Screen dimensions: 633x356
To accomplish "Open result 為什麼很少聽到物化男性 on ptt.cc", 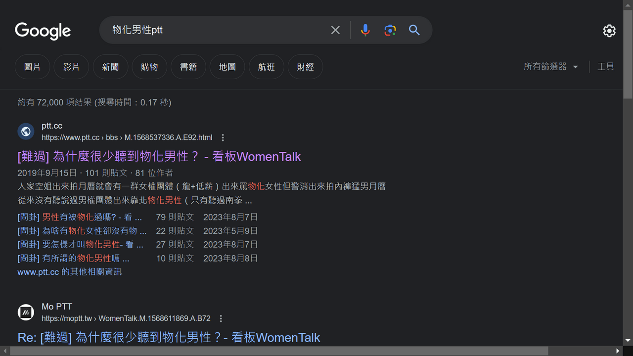I will [x=159, y=157].
